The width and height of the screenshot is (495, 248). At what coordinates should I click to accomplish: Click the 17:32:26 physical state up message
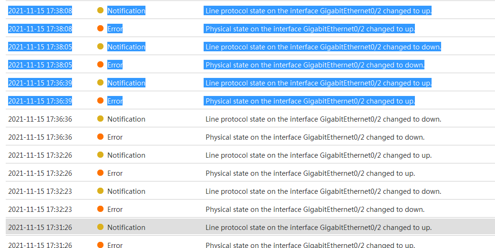[x=310, y=173]
